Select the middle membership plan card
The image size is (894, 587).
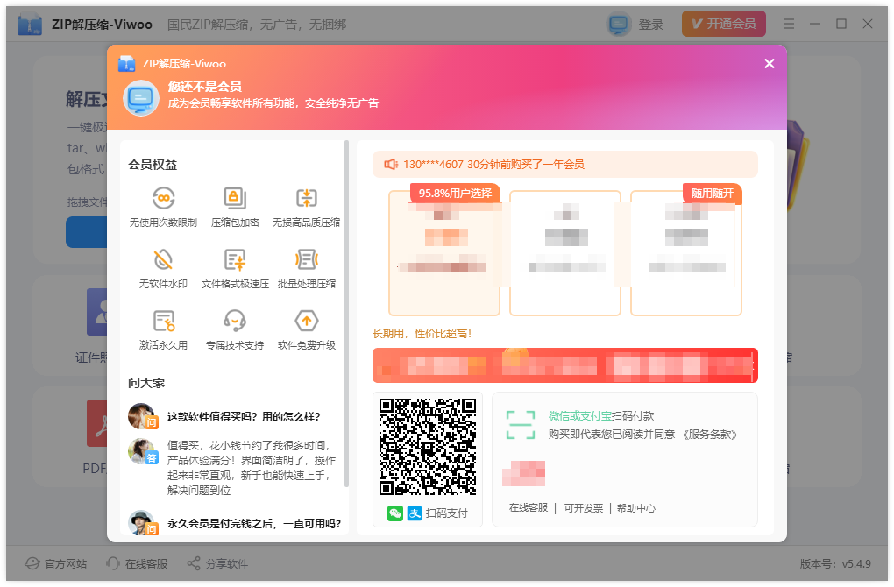click(565, 252)
